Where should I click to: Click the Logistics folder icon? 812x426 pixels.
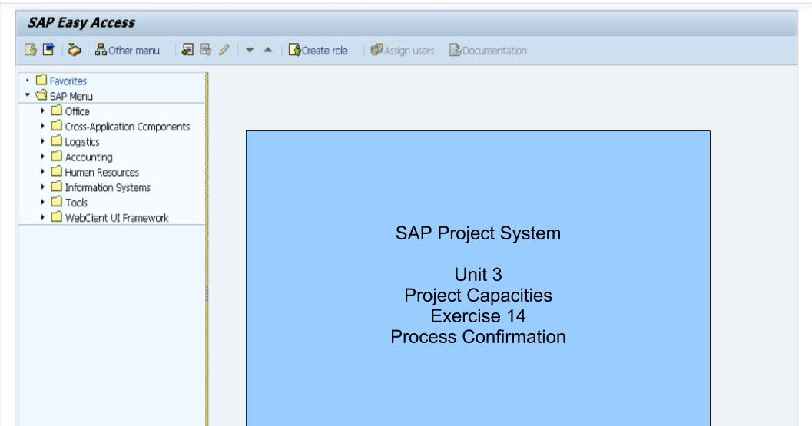tap(56, 140)
